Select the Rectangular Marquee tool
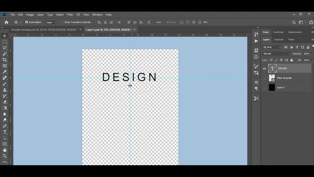Image resolution: width=314 pixels, height=177 pixels. pos(4,42)
